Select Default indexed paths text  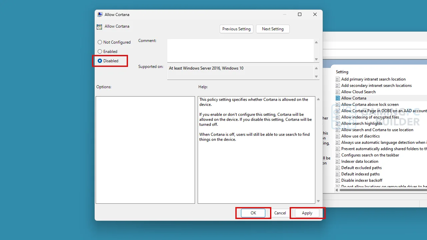pyautogui.click(x=360, y=174)
